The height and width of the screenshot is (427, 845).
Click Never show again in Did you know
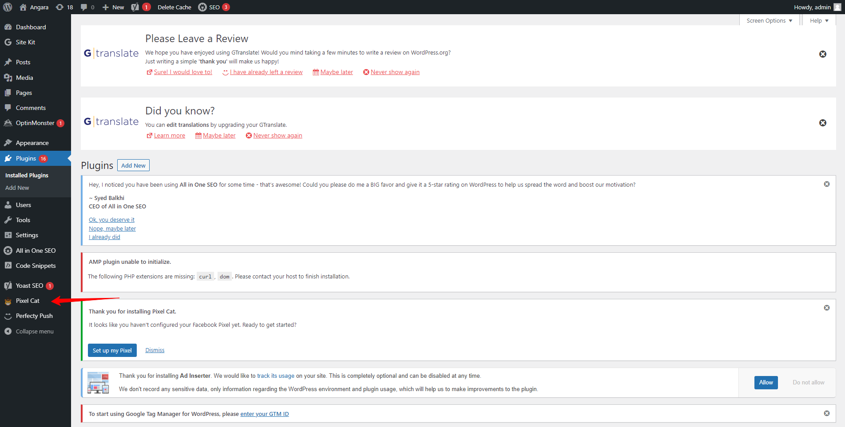tap(278, 136)
